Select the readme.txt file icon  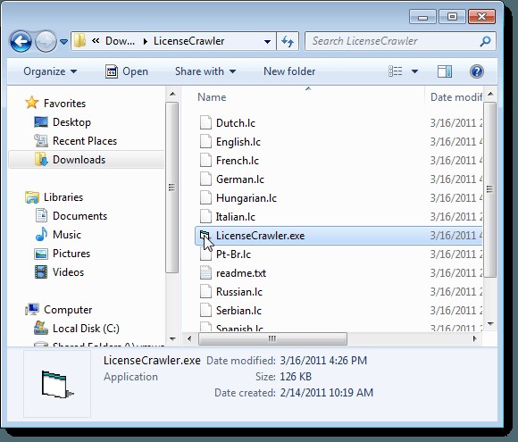(205, 273)
